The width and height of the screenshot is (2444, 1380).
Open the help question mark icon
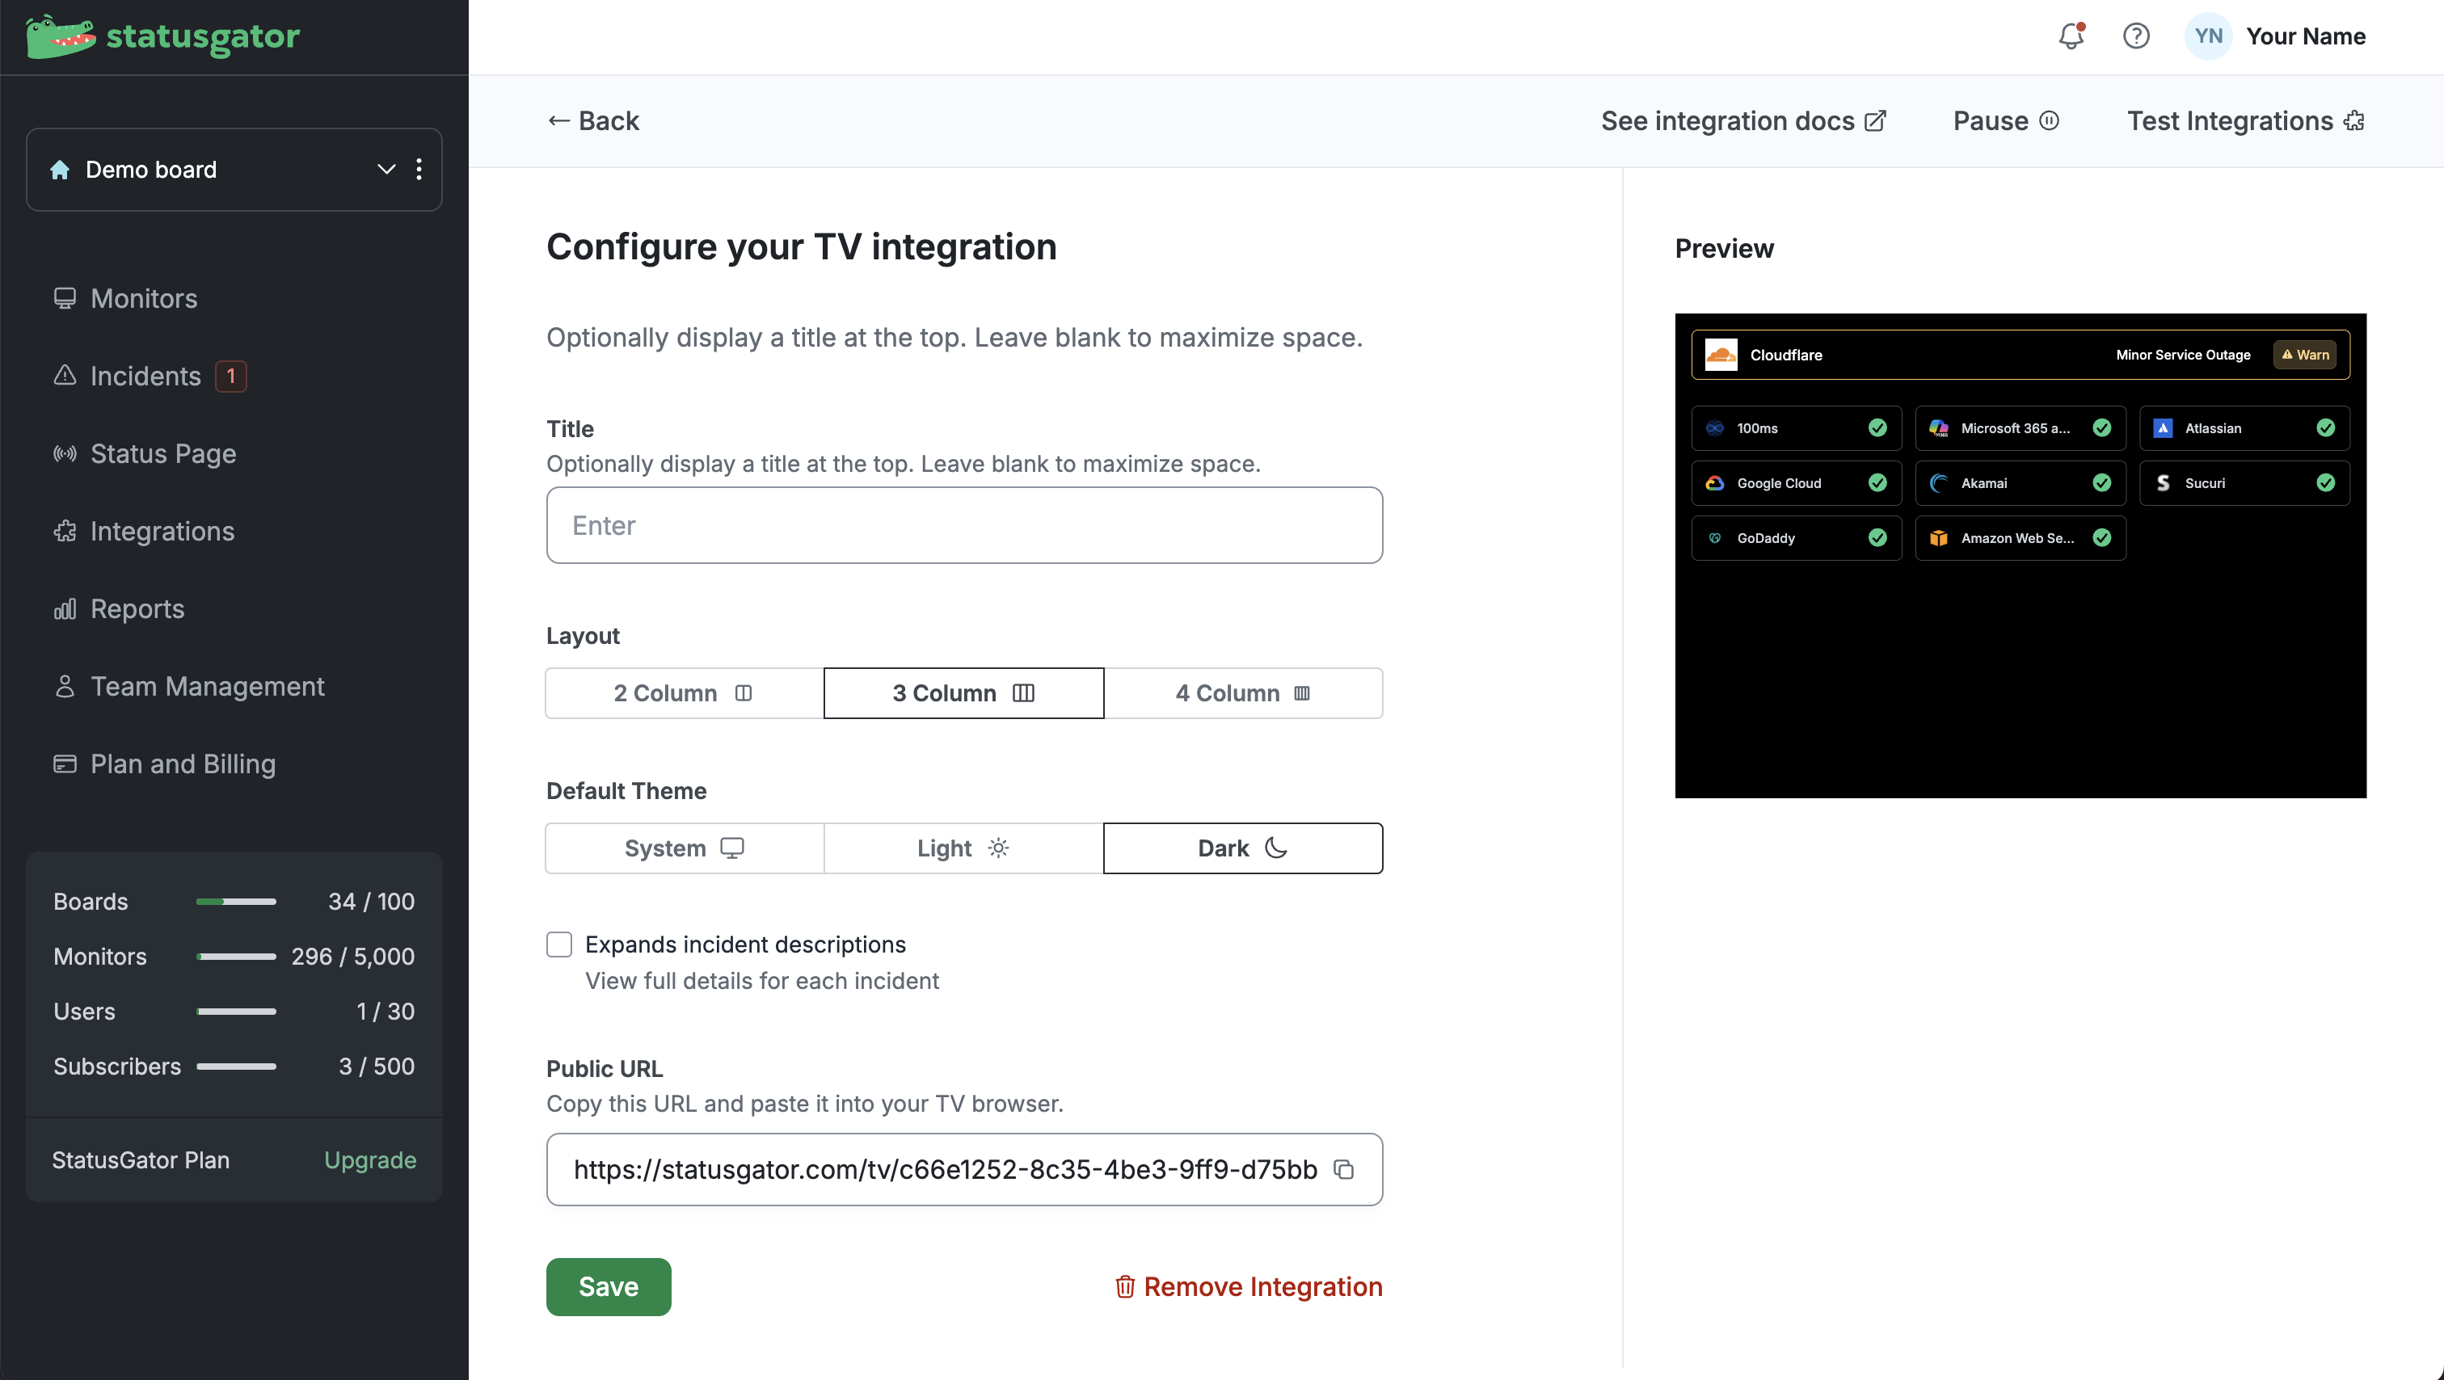[x=2135, y=36]
